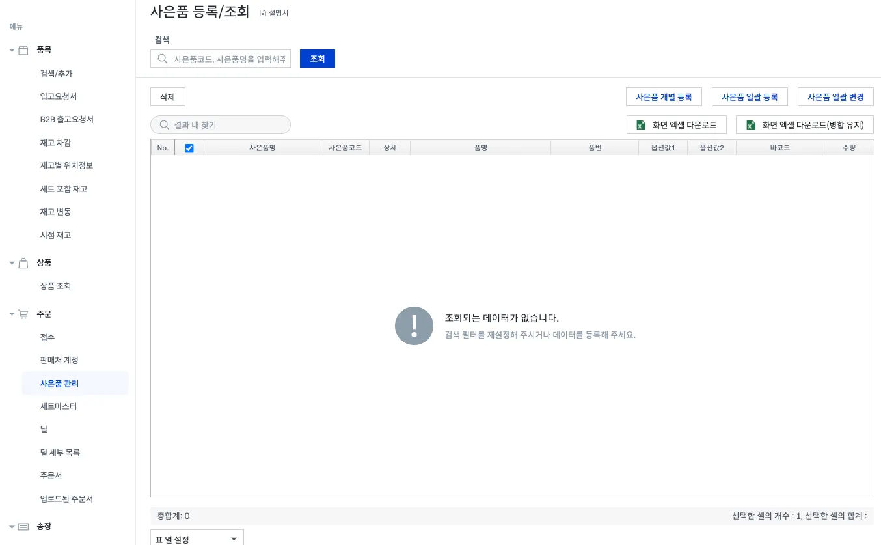Open 검색/추가 menu item
881x545 pixels.
(56, 74)
